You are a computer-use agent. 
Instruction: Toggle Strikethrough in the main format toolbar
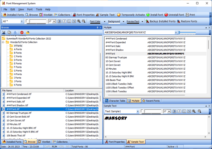[x=74, y=21]
